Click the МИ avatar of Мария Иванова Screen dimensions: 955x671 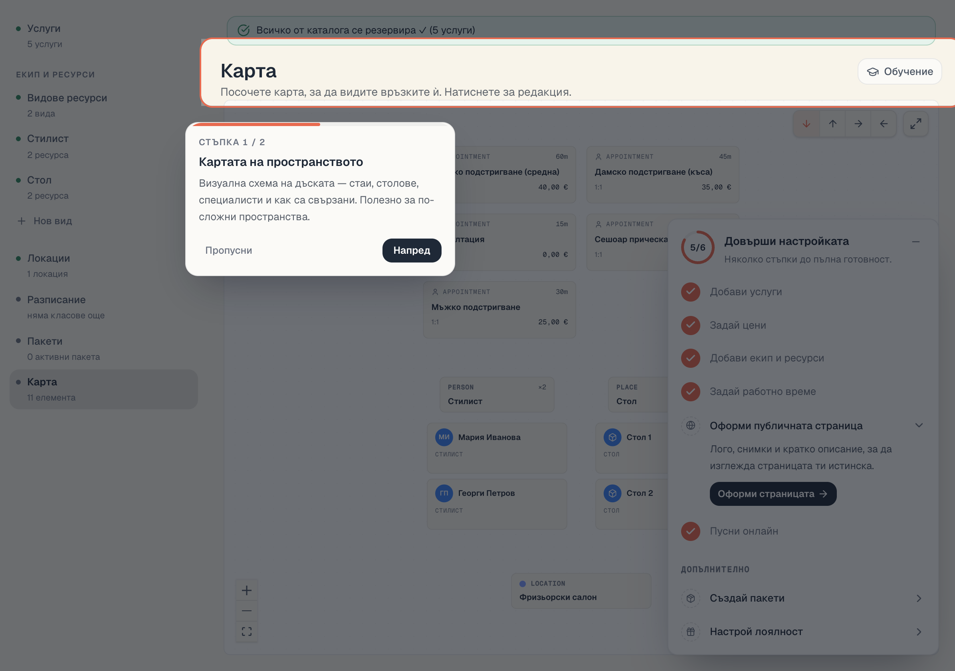coord(444,437)
